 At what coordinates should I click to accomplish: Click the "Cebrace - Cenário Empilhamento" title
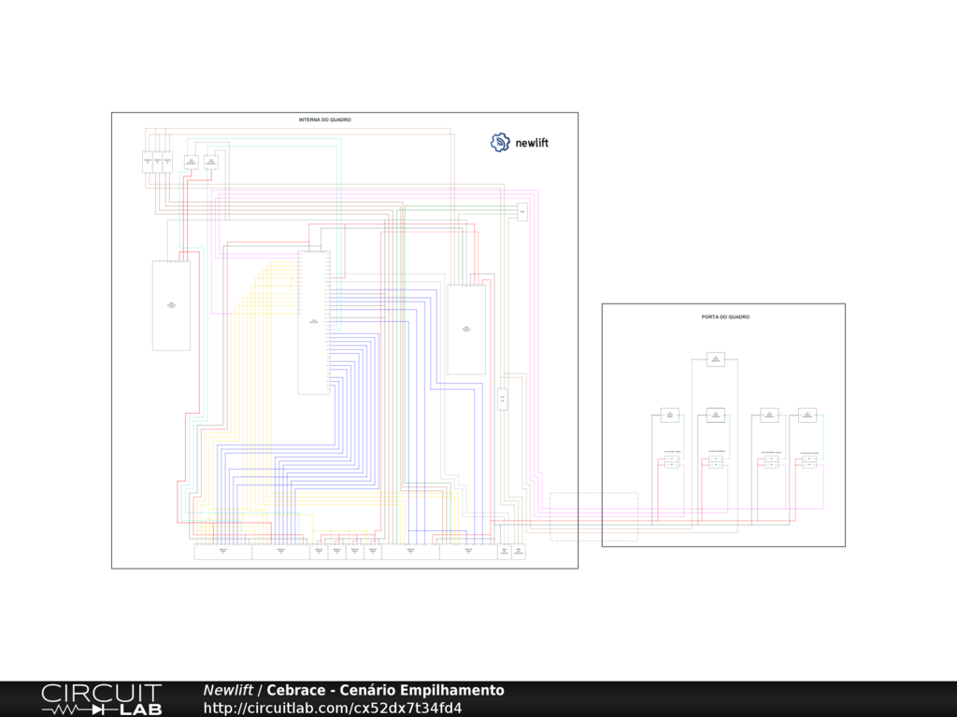(x=385, y=691)
